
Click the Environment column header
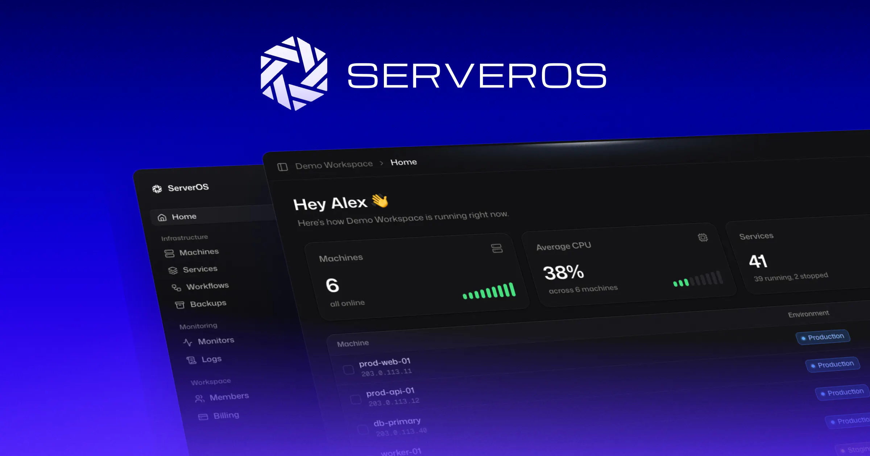pos(808,314)
